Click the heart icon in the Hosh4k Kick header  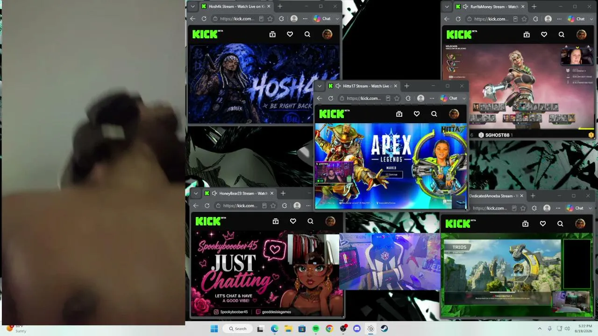[290, 34]
